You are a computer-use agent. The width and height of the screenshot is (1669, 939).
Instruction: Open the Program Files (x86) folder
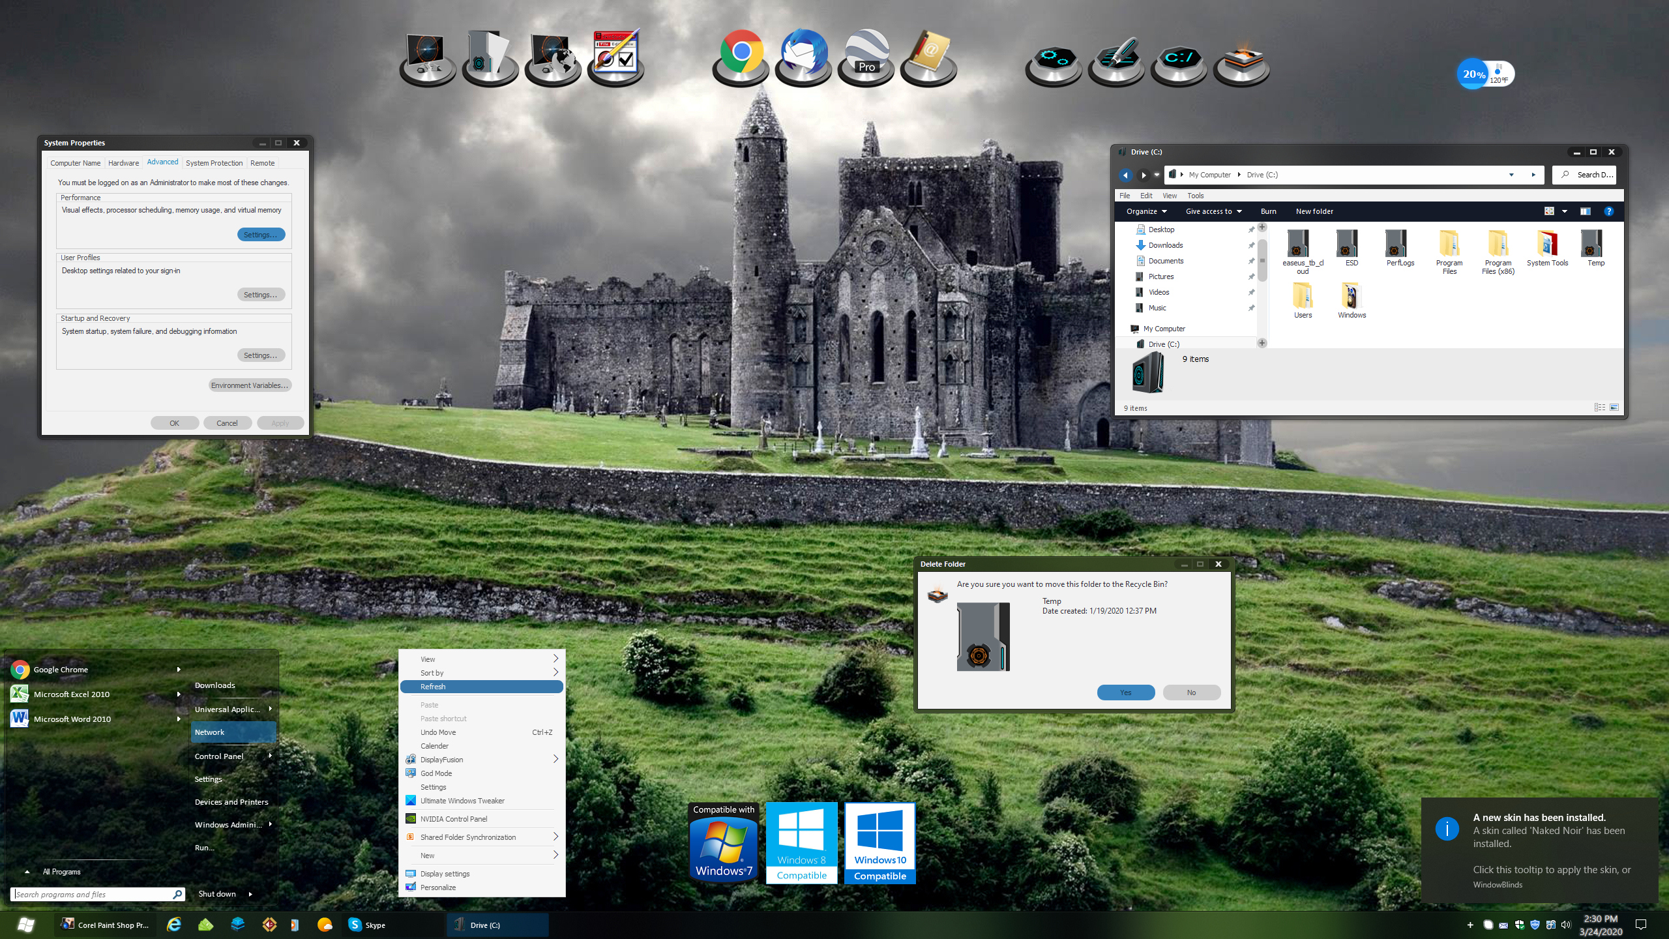pos(1498,252)
